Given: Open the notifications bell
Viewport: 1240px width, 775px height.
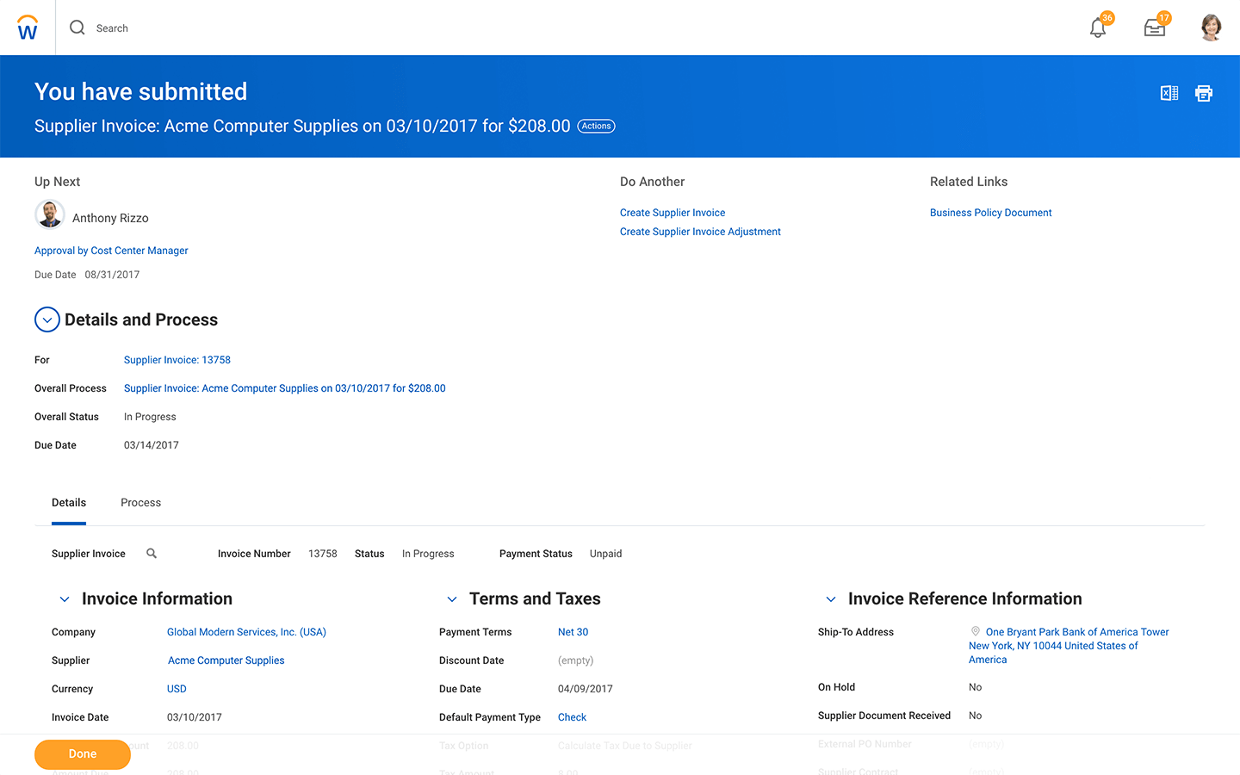Looking at the screenshot, I should pyautogui.click(x=1098, y=28).
